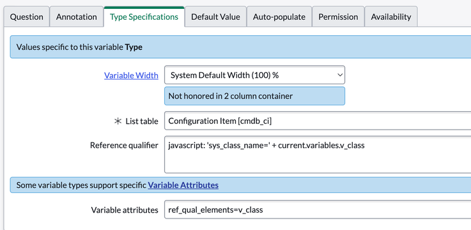This screenshot has height=230, width=471.
Task: Open the Availability tab
Action: [x=391, y=17]
